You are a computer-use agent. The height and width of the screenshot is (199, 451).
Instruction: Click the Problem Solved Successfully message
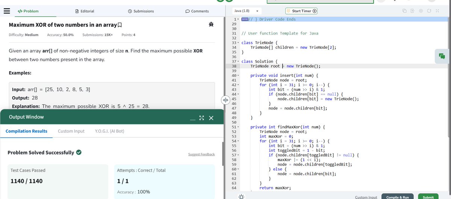[41, 153]
